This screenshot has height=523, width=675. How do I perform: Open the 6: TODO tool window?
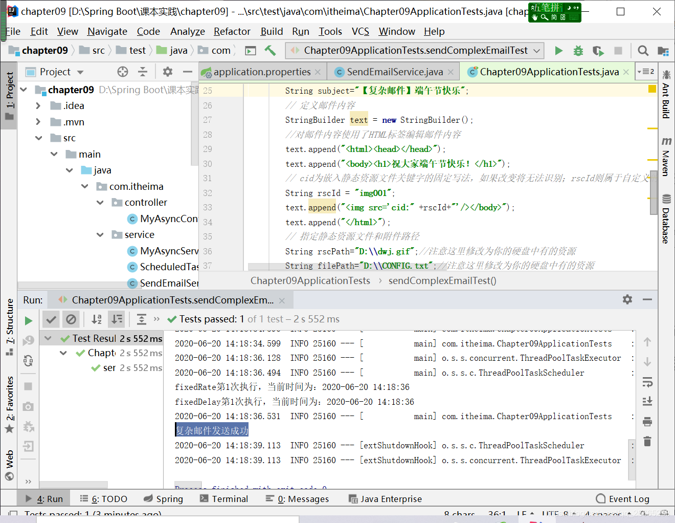click(103, 499)
